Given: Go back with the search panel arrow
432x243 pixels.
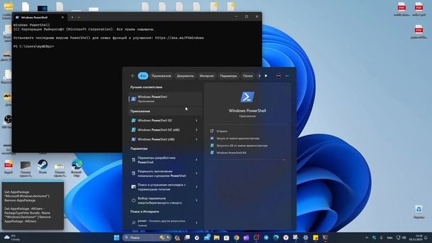Looking at the screenshot, I should coord(133,76).
